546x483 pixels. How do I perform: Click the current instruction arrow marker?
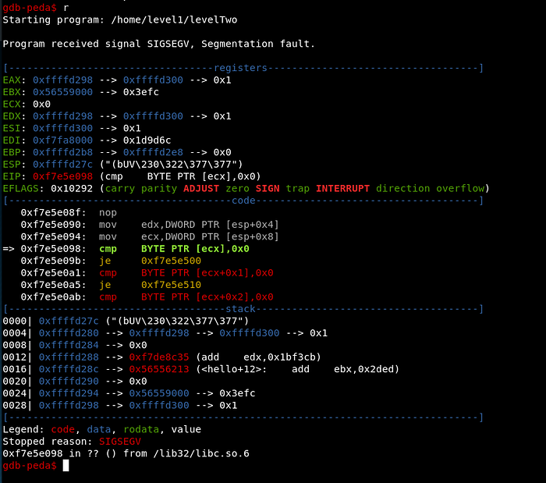(x=9, y=249)
